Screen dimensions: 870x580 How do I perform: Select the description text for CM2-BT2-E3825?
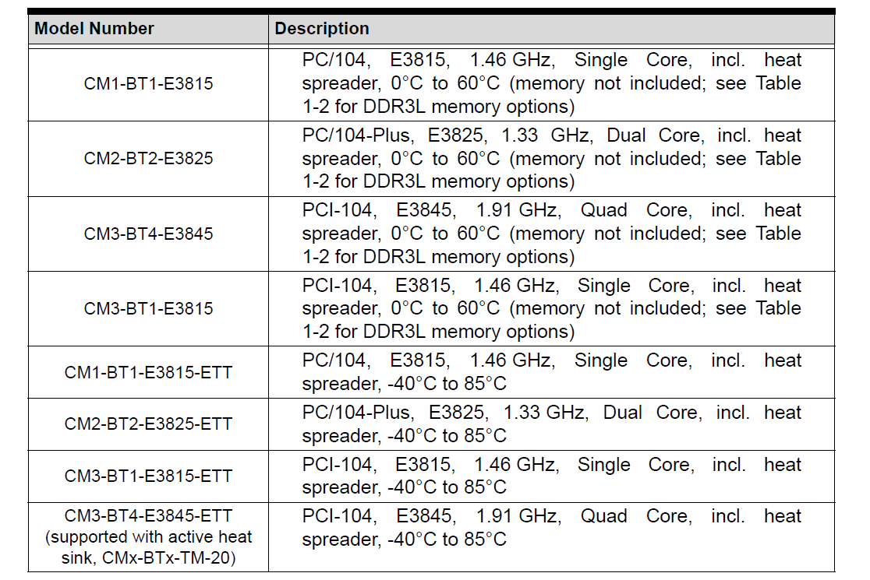pyautogui.click(x=551, y=159)
